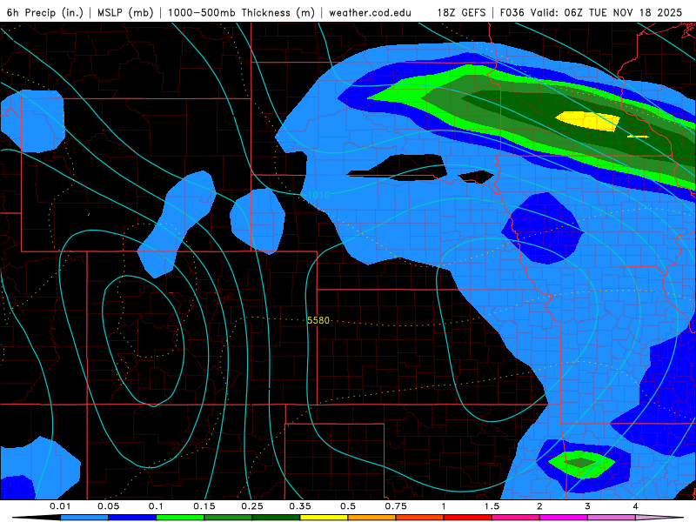Click the 'weather.cod.edu' text
The width and height of the screenshot is (696, 522).
371,12
